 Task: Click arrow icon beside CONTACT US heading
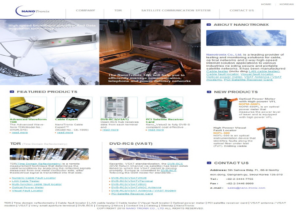[209, 163]
